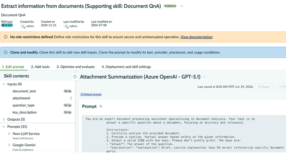Open the Created by admin avatar

click(x=22, y=26)
